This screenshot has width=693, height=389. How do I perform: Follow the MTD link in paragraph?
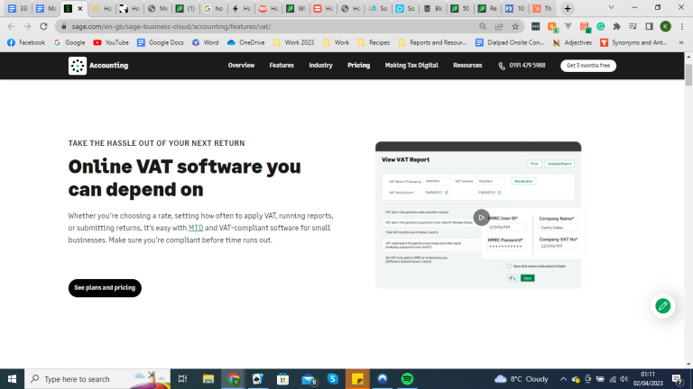click(x=196, y=229)
